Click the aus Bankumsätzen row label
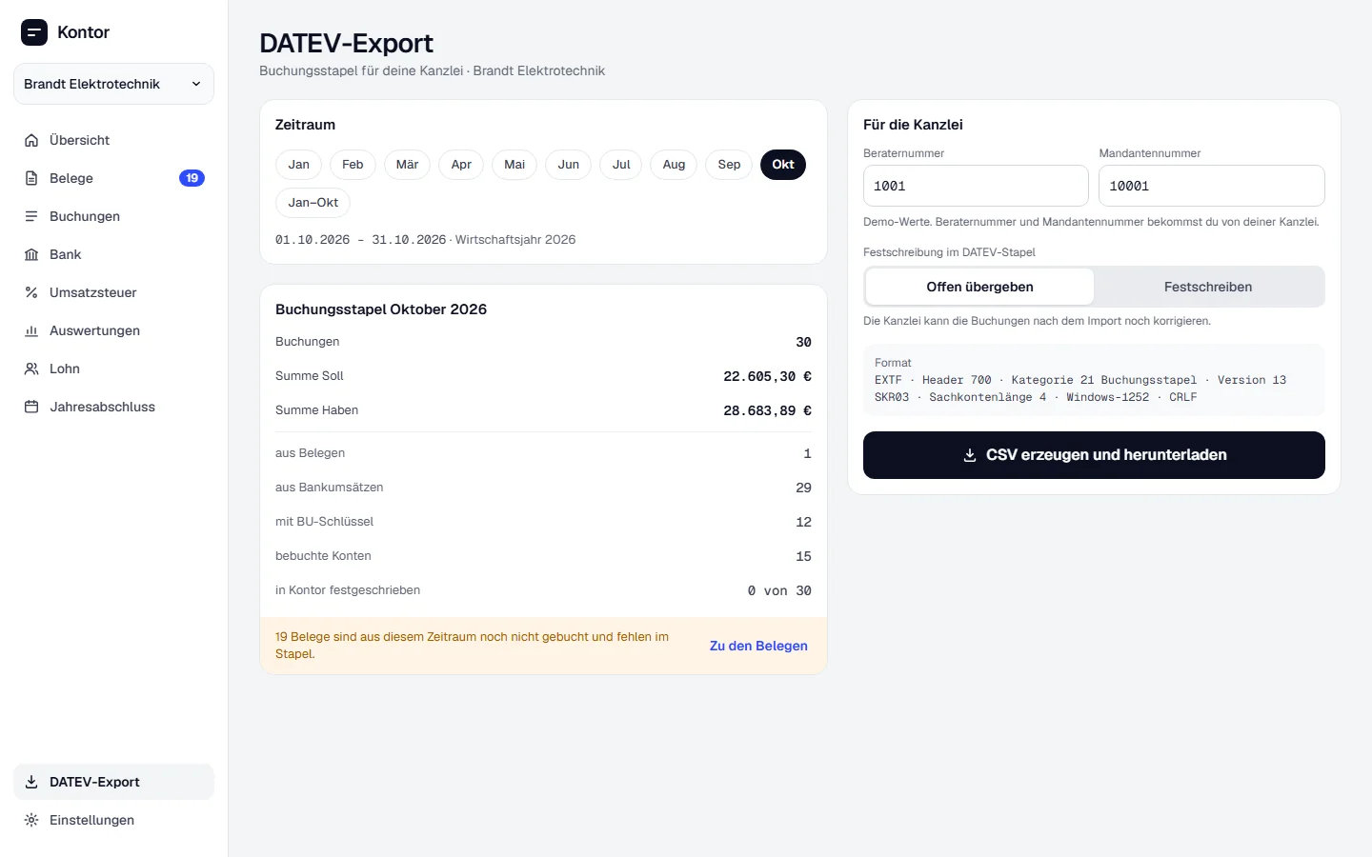This screenshot has height=857, width=1372. tap(329, 488)
